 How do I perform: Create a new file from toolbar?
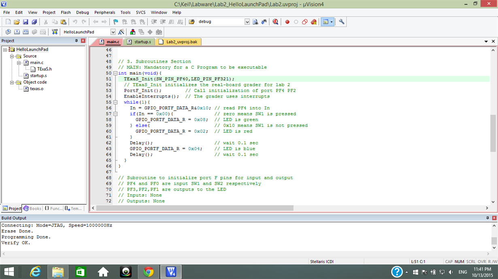[8, 22]
